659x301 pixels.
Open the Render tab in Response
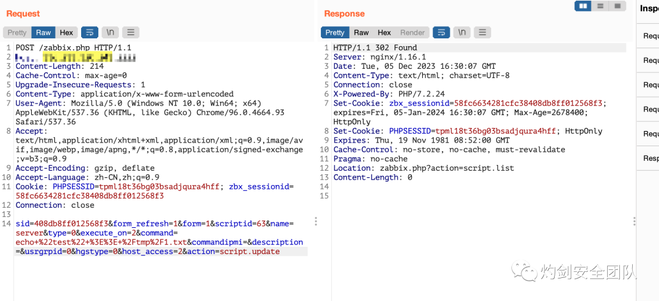412,32
